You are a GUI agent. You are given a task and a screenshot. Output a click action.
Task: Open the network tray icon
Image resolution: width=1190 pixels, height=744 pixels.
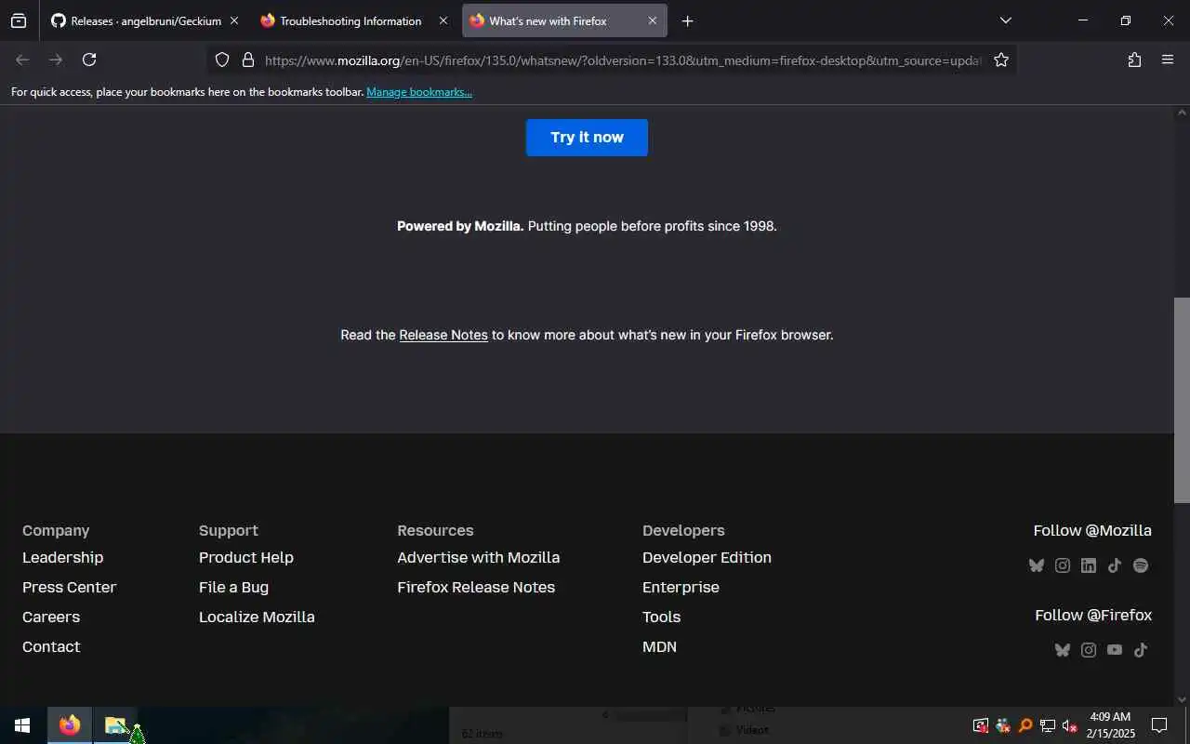coord(1048,725)
